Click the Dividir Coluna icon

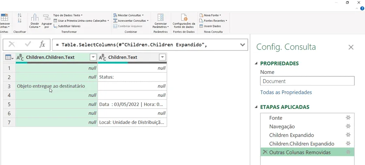(x=35, y=17)
